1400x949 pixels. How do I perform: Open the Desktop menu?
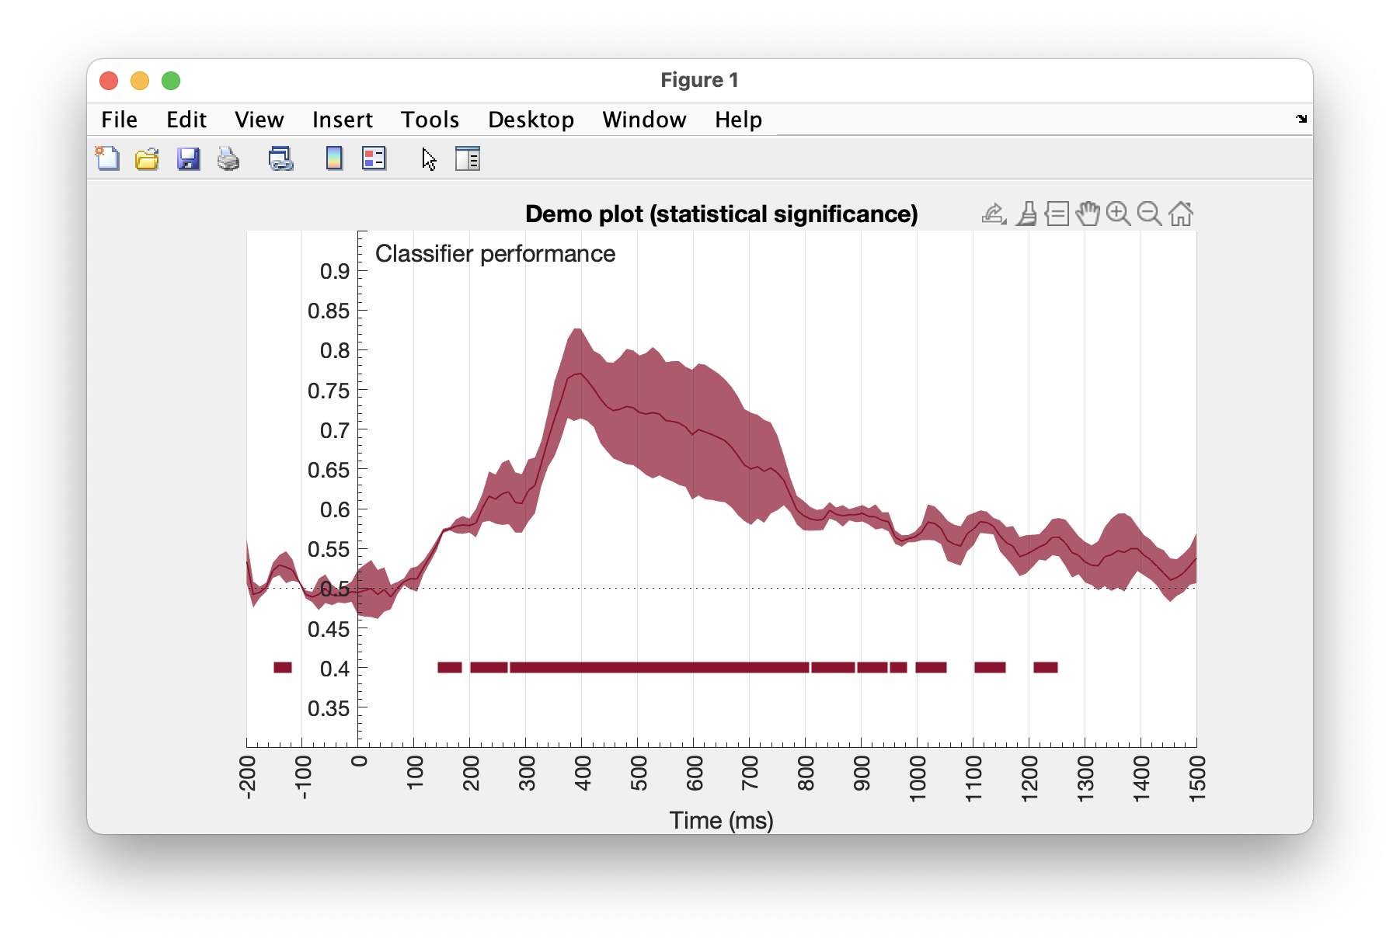(531, 120)
